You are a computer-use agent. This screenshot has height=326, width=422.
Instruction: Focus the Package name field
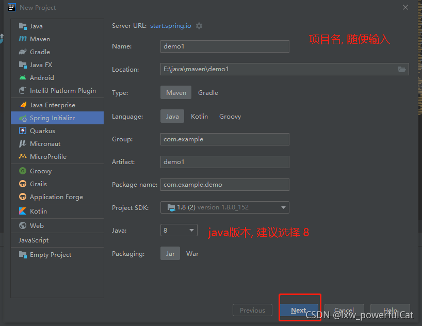click(225, 184)
